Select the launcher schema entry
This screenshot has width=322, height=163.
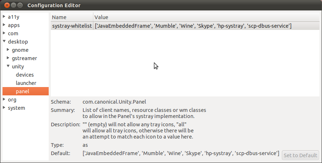click(x=26, y=83)
